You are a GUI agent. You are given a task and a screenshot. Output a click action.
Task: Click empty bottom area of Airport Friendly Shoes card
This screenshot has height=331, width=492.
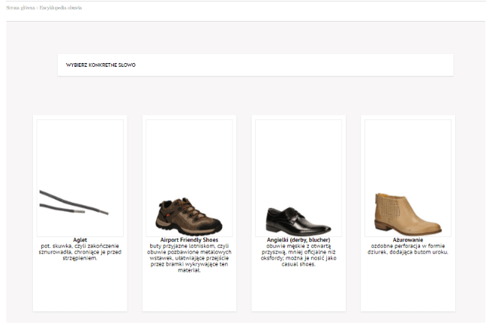click(x=189, y=292)
